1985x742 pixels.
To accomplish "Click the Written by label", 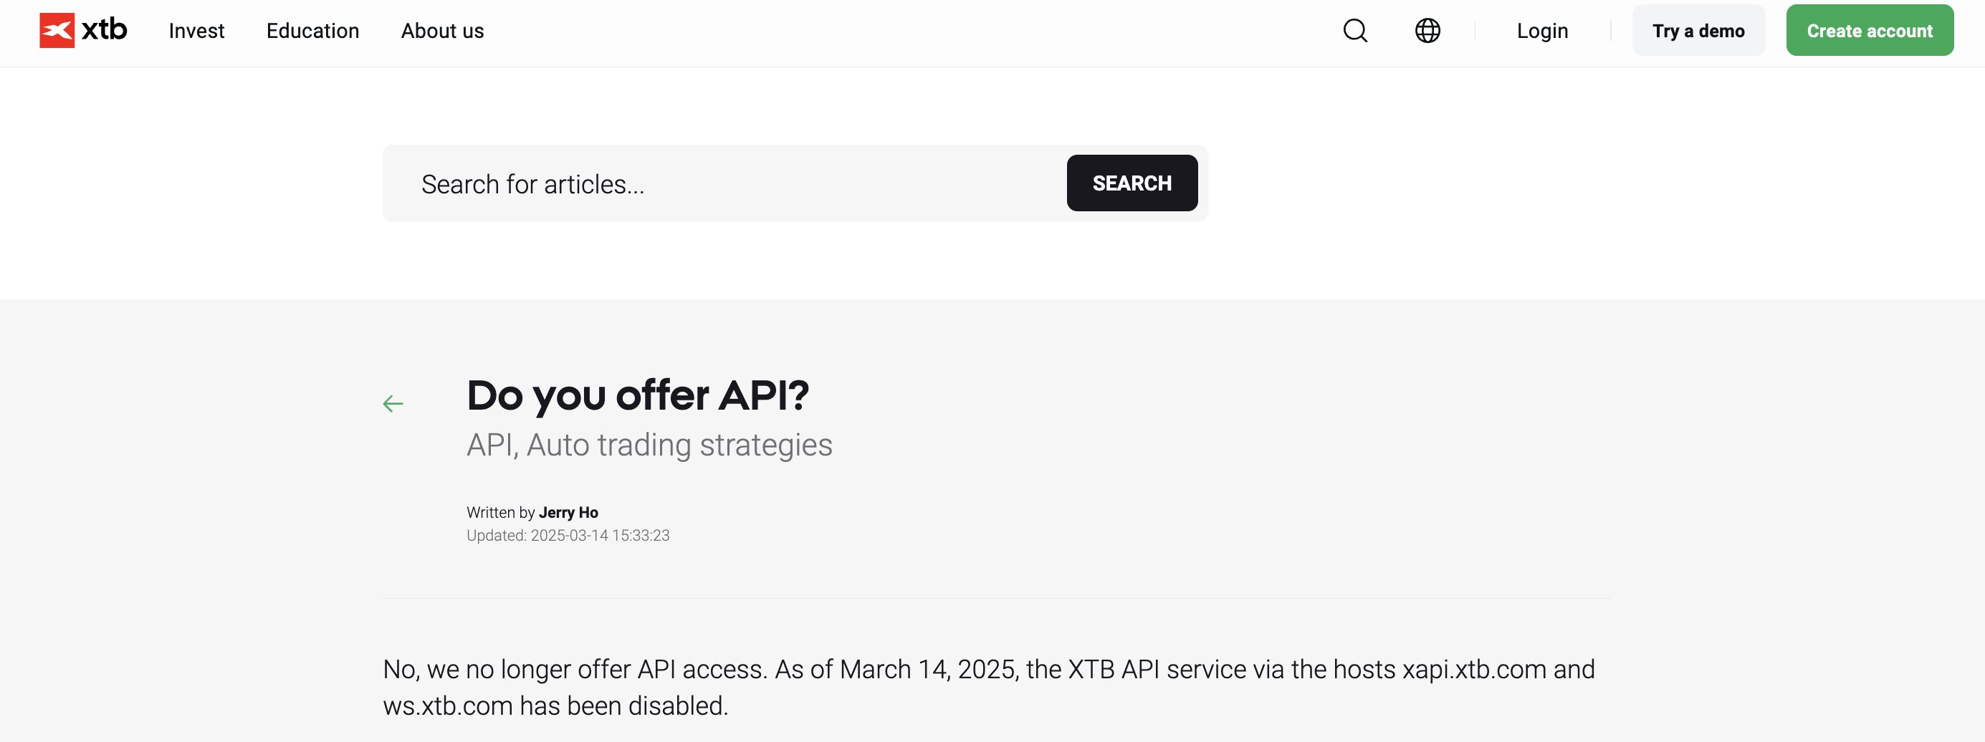I will [x=500, y=512].
